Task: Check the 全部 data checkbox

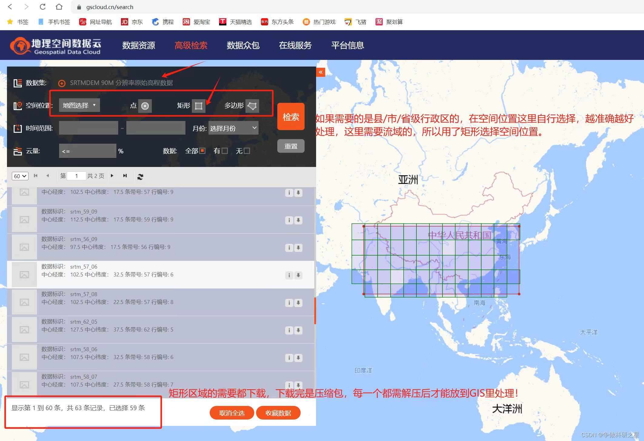Action: point(202,151)
